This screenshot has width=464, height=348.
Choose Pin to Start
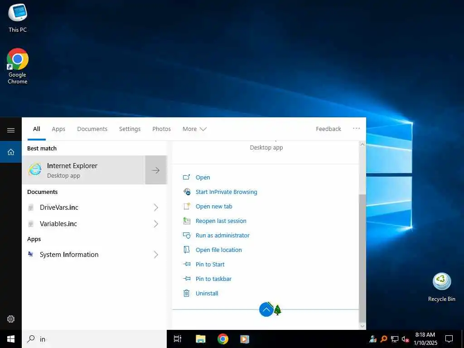click(210, 264)
